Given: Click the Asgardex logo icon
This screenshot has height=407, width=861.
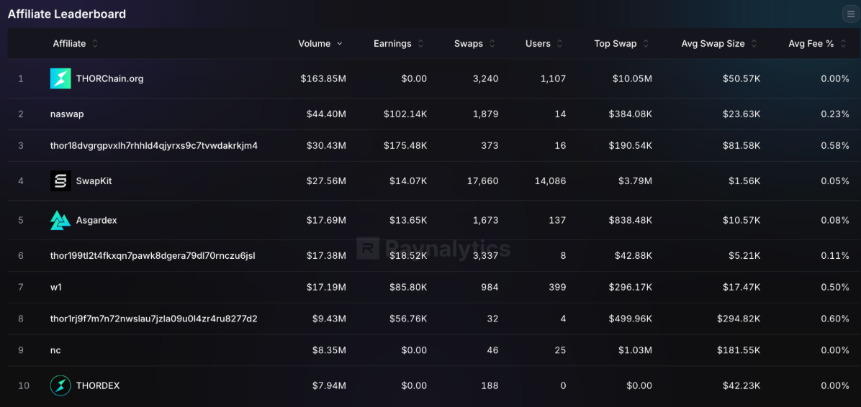Looking at the screenshot, I should (60, 220).
